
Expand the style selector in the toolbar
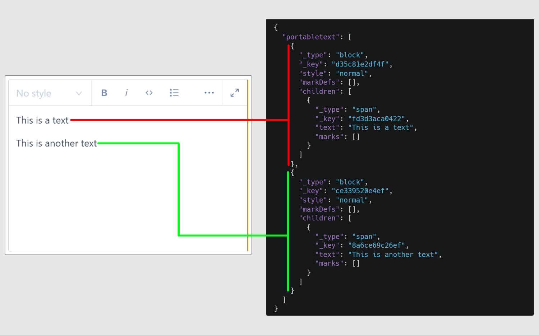[50, 93]
